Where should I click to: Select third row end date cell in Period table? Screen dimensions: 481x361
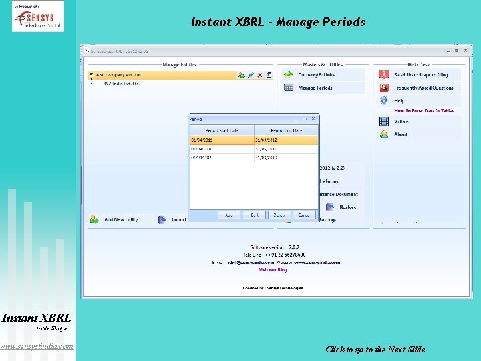(x=286, y=158)
